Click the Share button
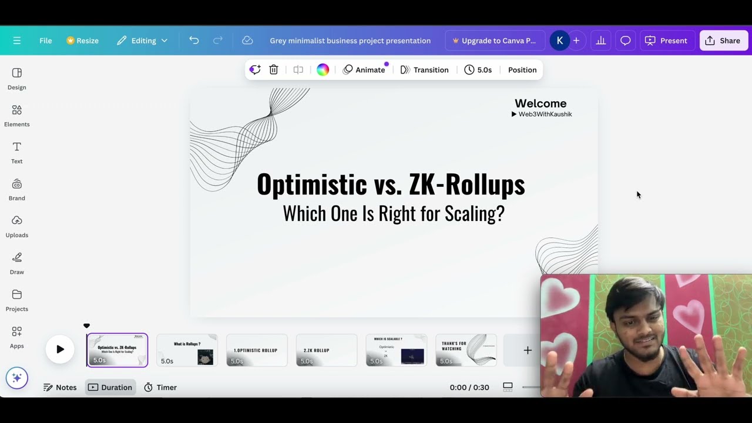 tap(723, 41)
